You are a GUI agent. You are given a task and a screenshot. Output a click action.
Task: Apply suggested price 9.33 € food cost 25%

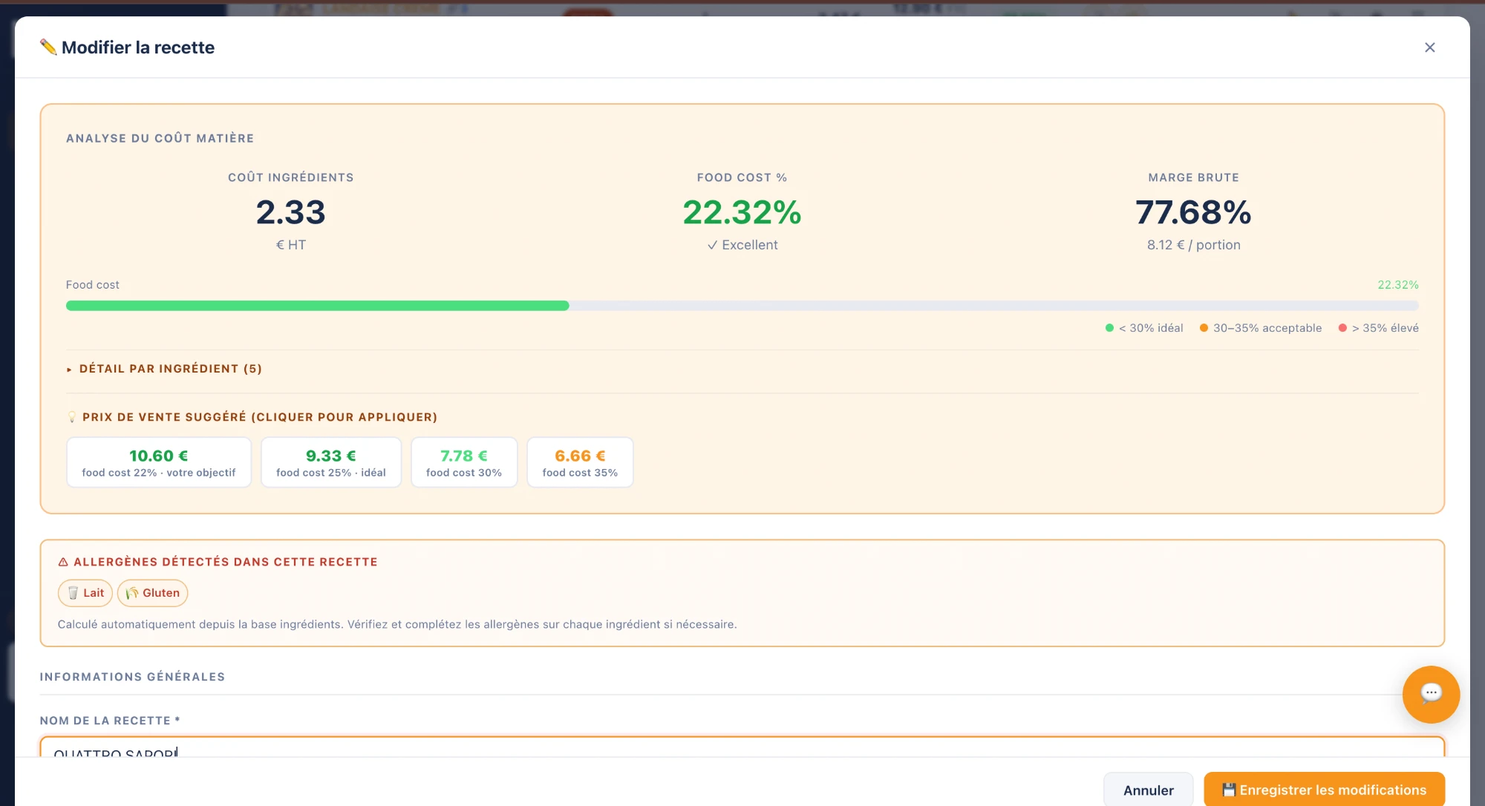pyautogui.click(x=331, y=462)
